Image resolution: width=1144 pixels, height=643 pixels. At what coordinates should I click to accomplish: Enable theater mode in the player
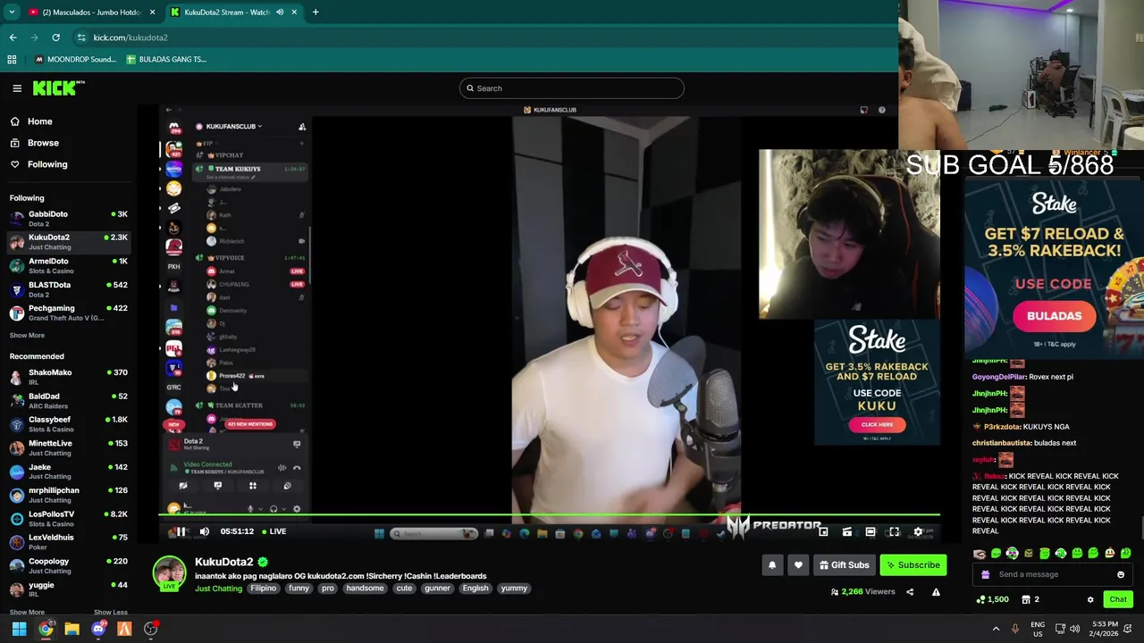tap(871, 531)
